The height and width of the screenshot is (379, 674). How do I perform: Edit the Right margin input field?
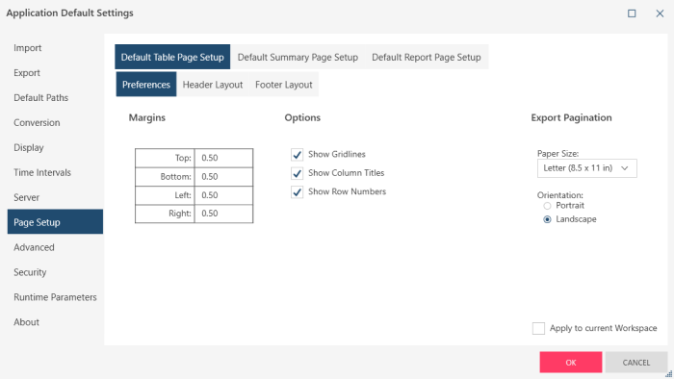[223, 214]
